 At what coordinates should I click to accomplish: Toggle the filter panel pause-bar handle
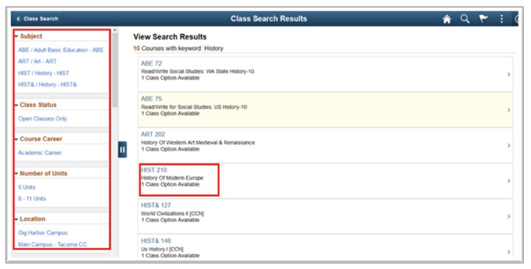123,149
